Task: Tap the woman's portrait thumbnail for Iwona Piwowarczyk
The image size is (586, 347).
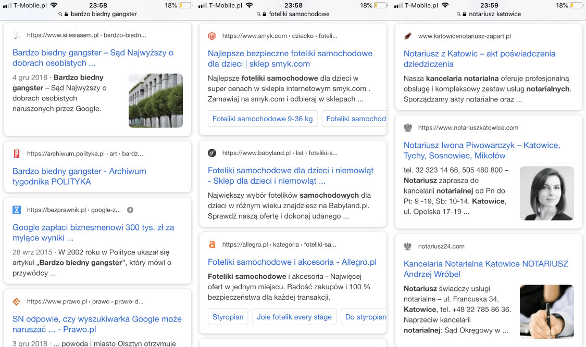Action: 547,194
